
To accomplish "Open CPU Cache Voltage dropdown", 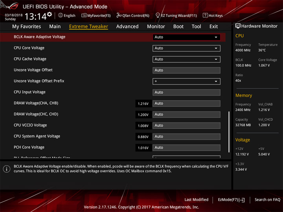I will tap(186, 59).
